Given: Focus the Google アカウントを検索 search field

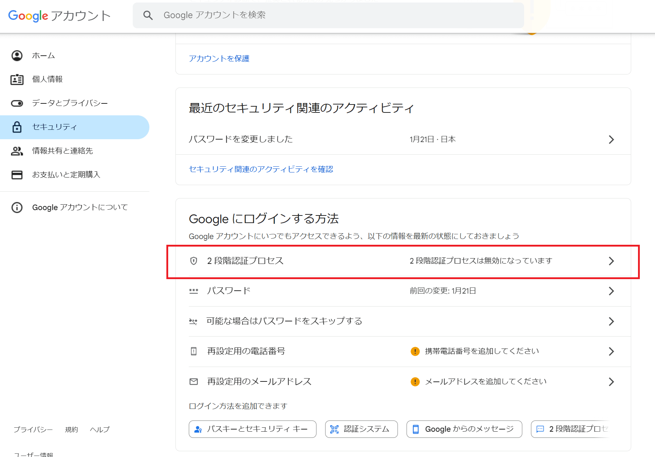Looking at the screenshot, I should tap(328, 15).
